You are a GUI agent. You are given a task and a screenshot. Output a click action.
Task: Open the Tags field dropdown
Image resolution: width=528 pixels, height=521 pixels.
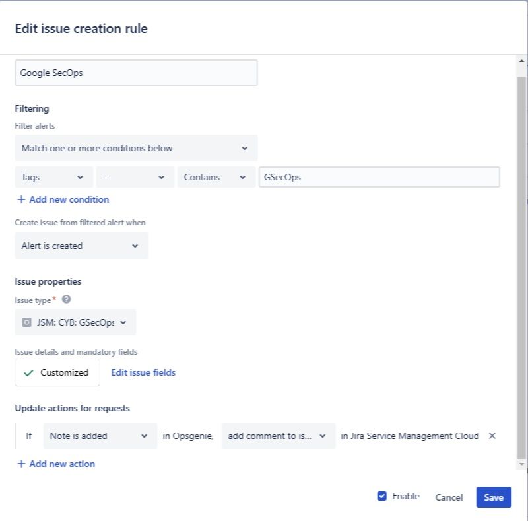coord(53,177)
